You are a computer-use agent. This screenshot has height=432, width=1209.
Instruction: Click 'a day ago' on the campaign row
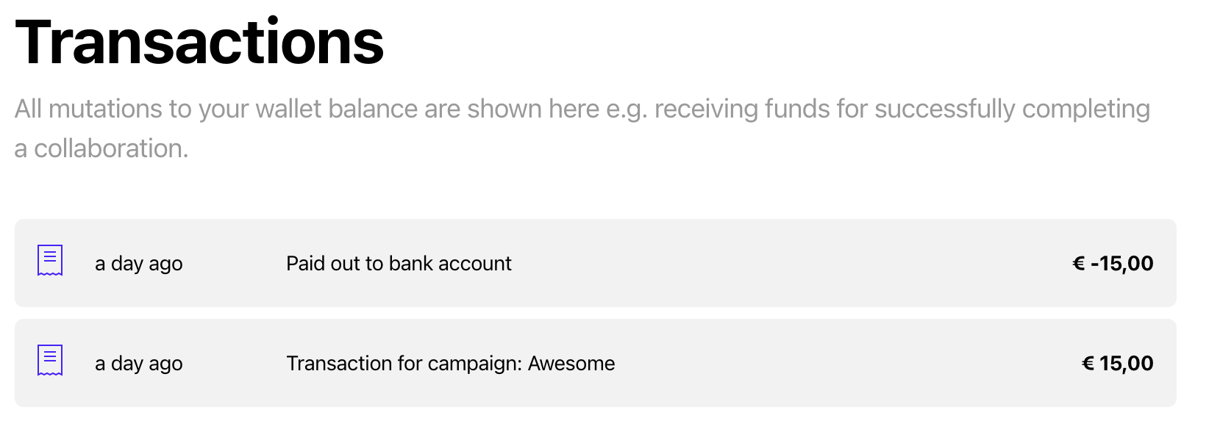[x=139, y=364]
